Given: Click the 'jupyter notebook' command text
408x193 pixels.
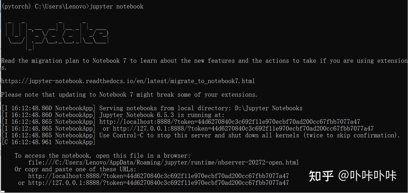Looking at the screenshot, I should tap(116, 7).
